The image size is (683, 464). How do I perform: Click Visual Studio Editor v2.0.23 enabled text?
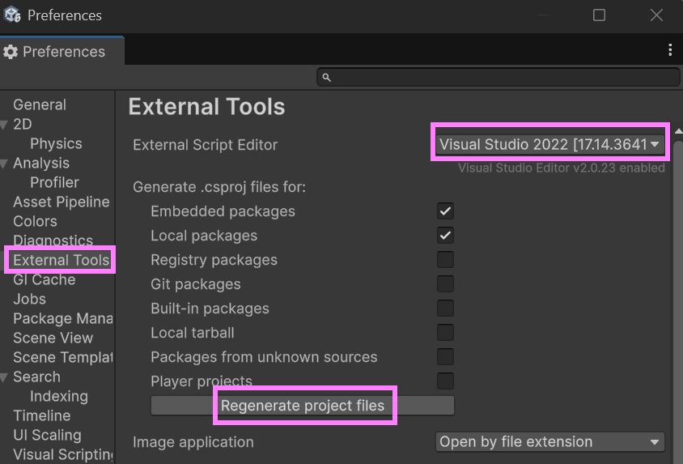click(561, 168)
